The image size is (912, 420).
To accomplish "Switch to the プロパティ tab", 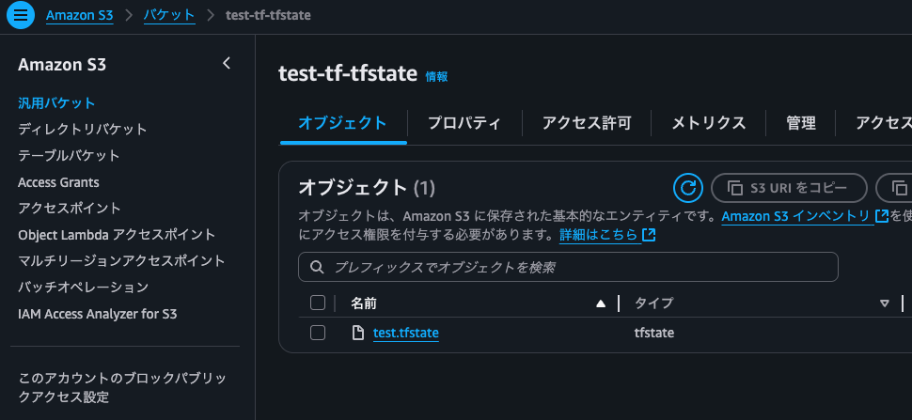I will pyautogui.click(x=464, y=123).
